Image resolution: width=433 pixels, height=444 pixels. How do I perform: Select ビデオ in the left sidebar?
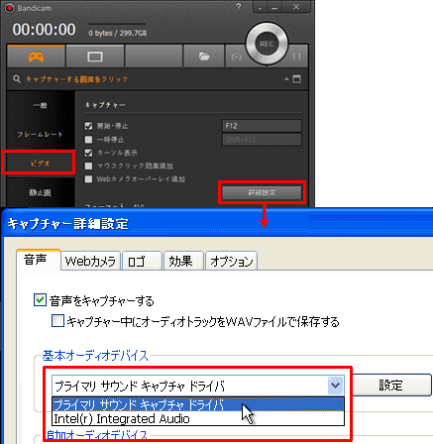(x=39, y=164)
